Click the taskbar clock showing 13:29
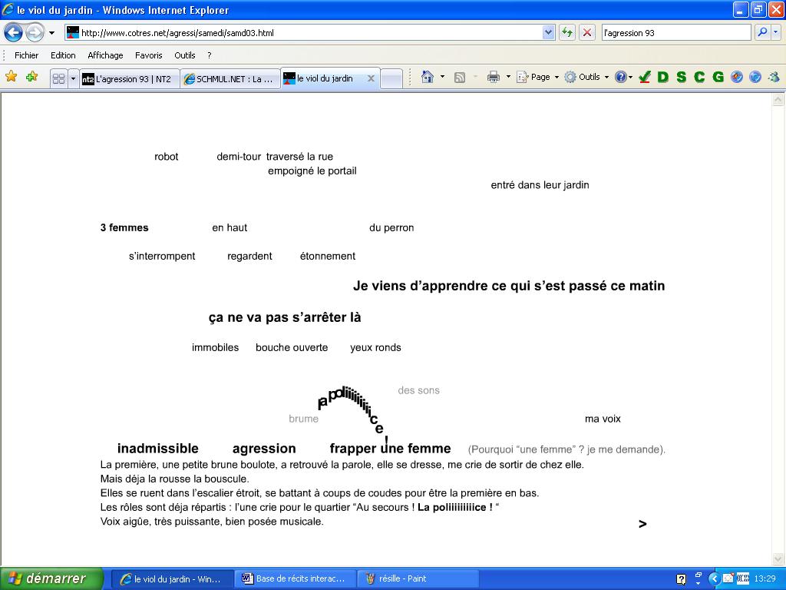Screen dimensions: 786x590 coord(765,579)
